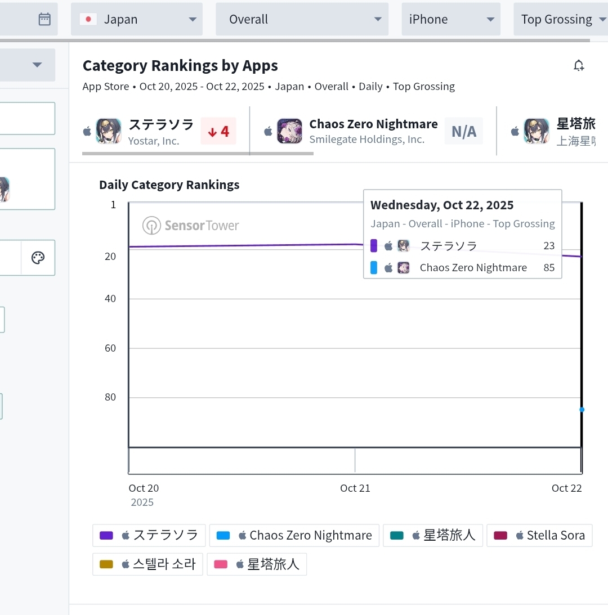Image resolution: width=608 pixels, height=615 pixels.
Task: Click the ステラソラ app icon in header
Action: (109, 131)
